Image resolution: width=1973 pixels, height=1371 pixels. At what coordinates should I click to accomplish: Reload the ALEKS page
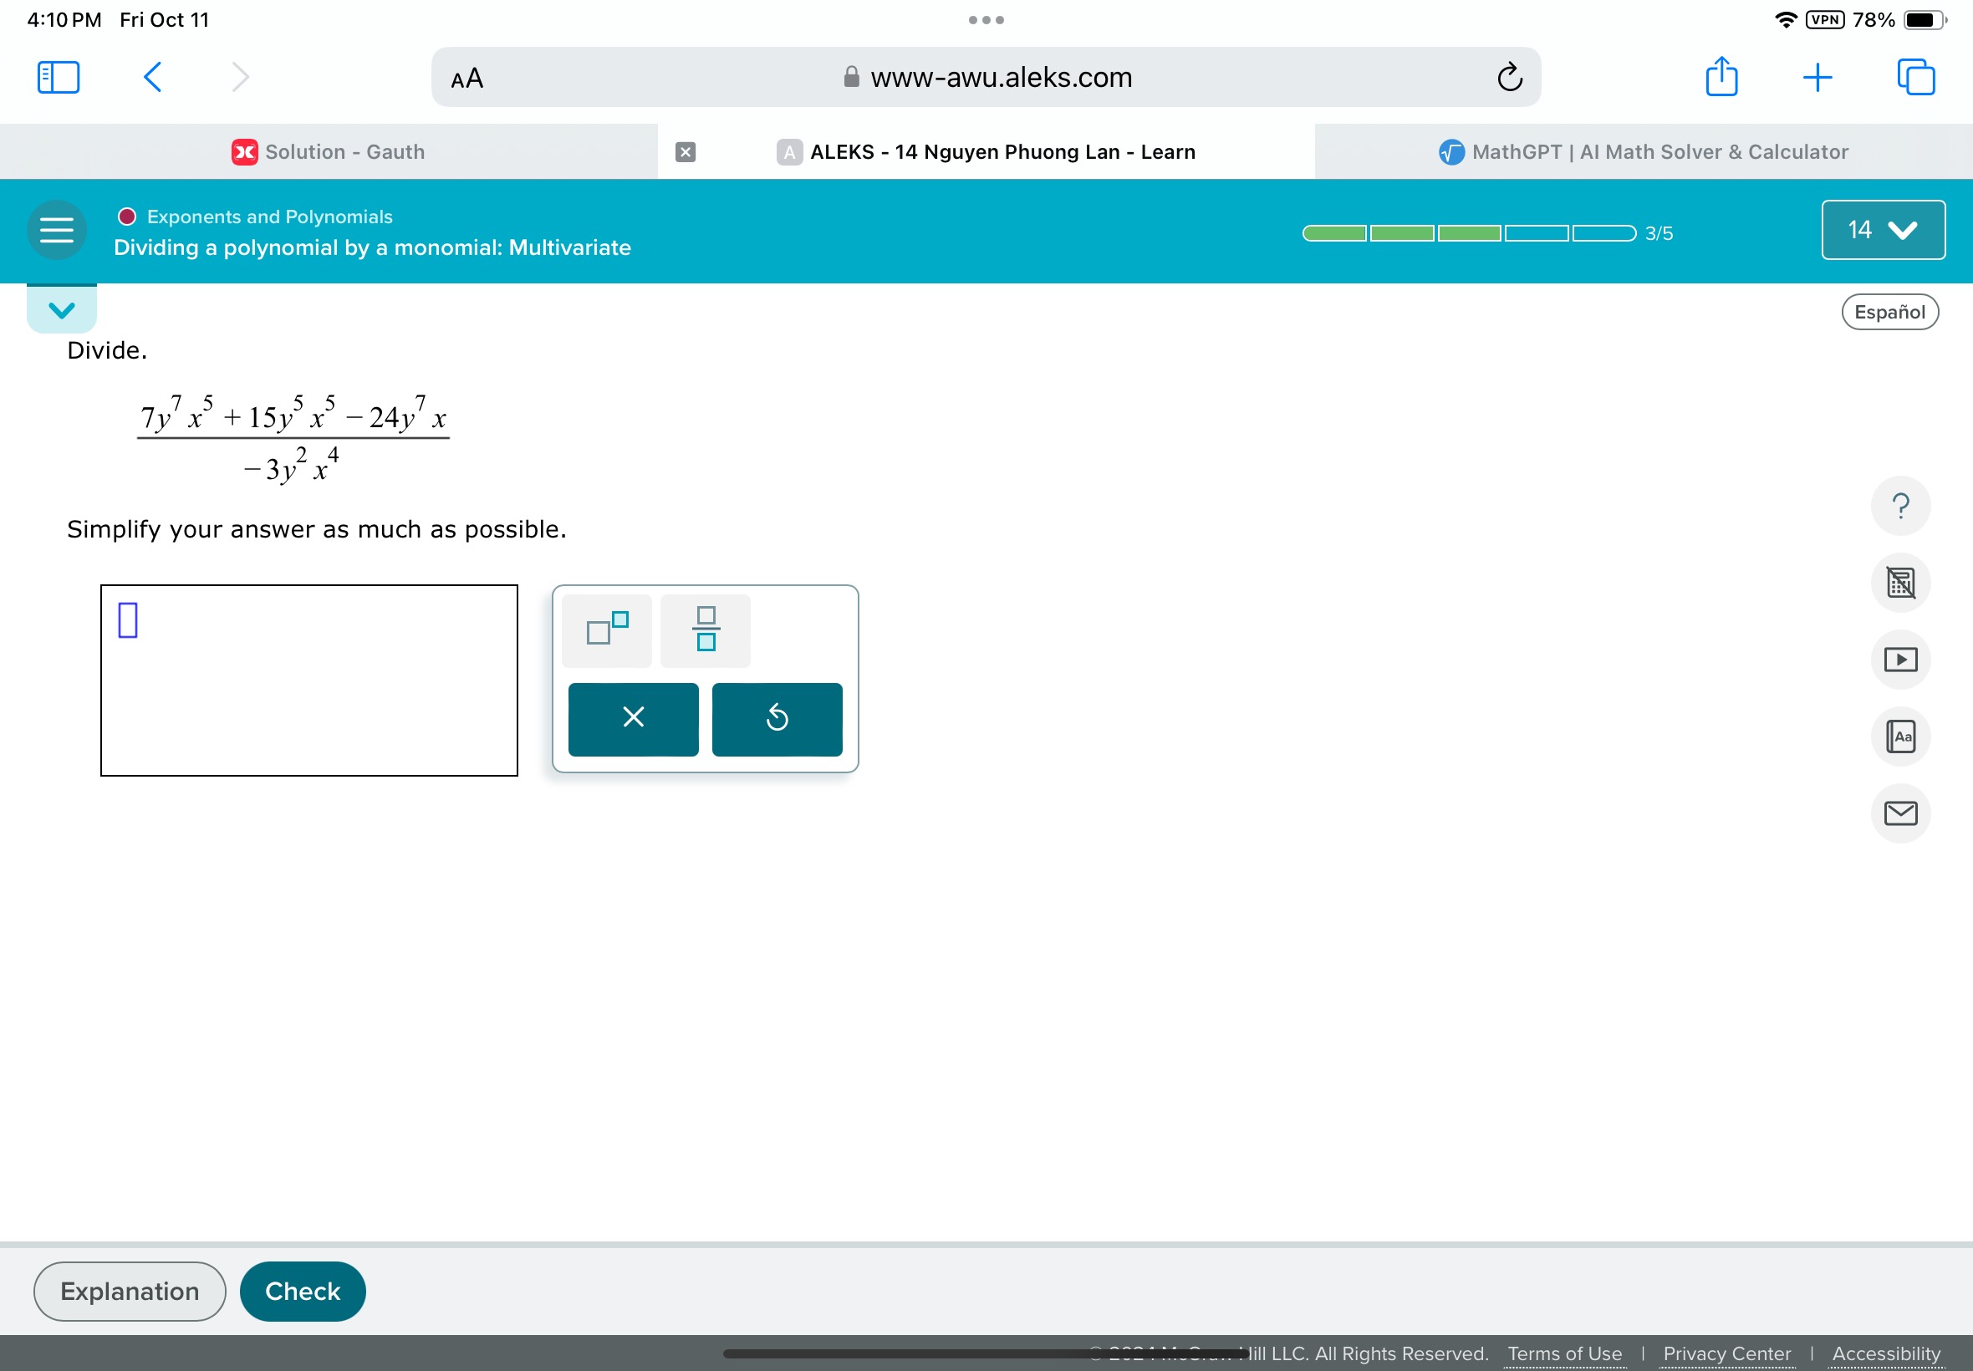(1509, 77)
